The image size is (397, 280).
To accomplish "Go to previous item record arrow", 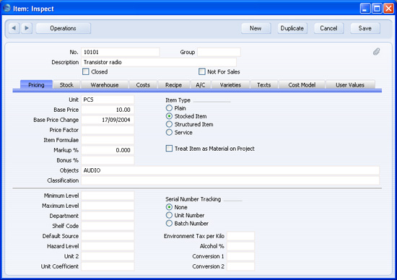I will click(14, 28).
